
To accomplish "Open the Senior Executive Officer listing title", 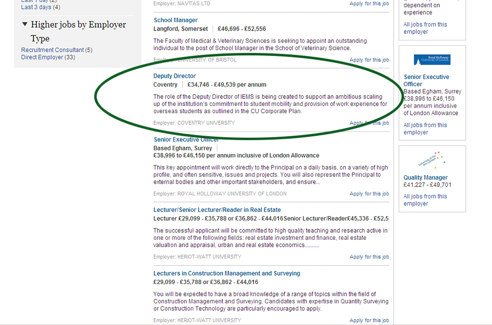I will pyautogui.click(x=186, y=139).
